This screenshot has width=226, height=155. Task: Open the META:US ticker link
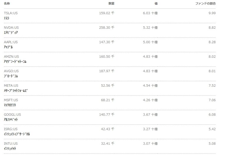[x=11, y=86]
